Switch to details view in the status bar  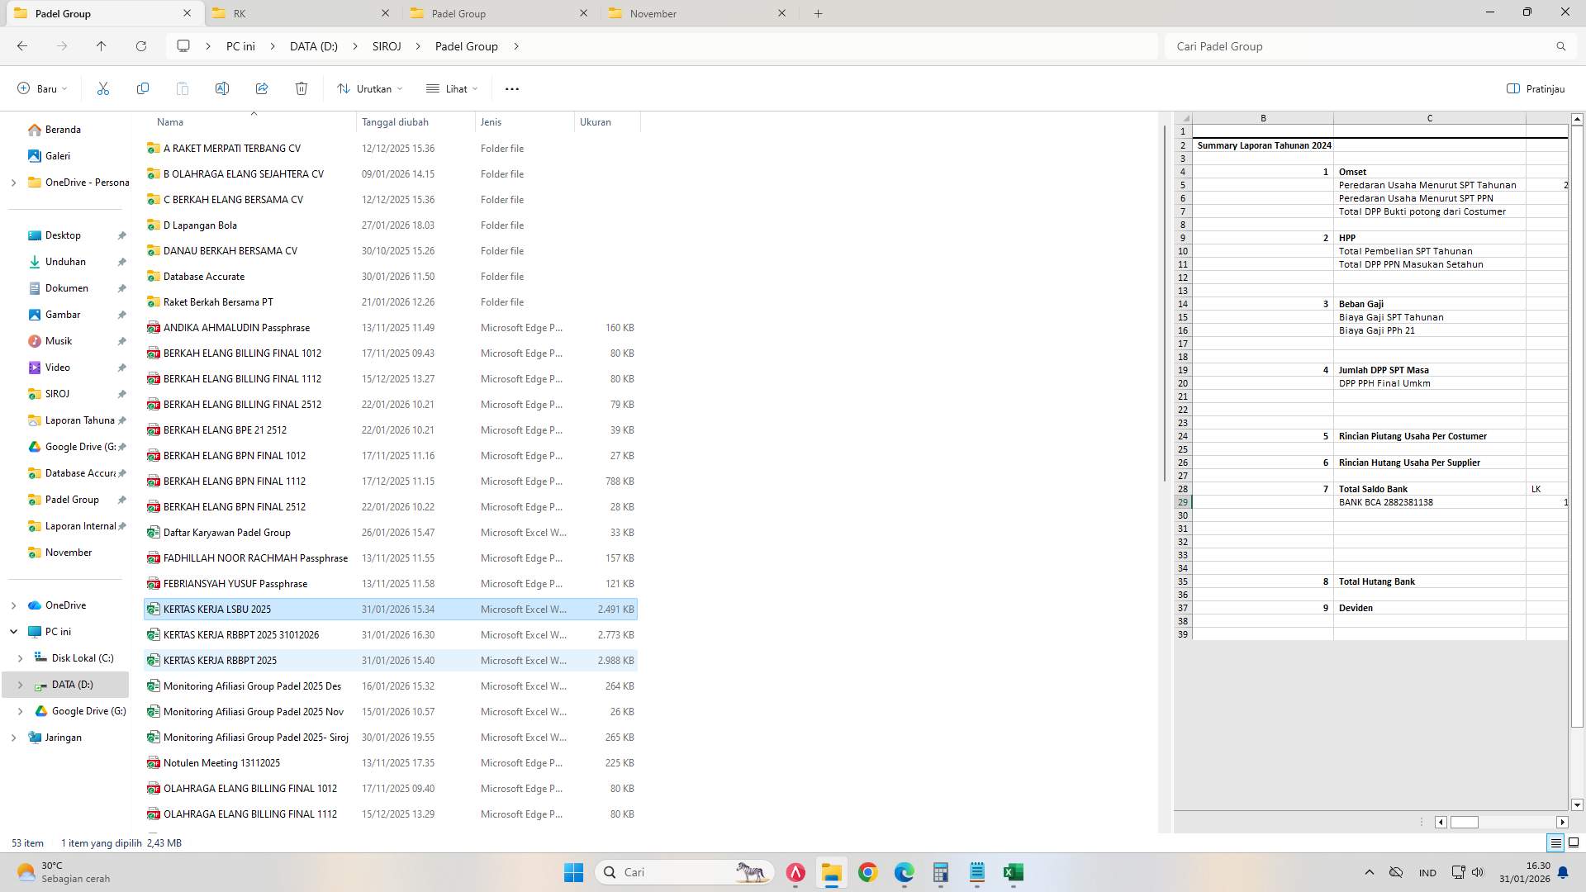[1555, 842]
